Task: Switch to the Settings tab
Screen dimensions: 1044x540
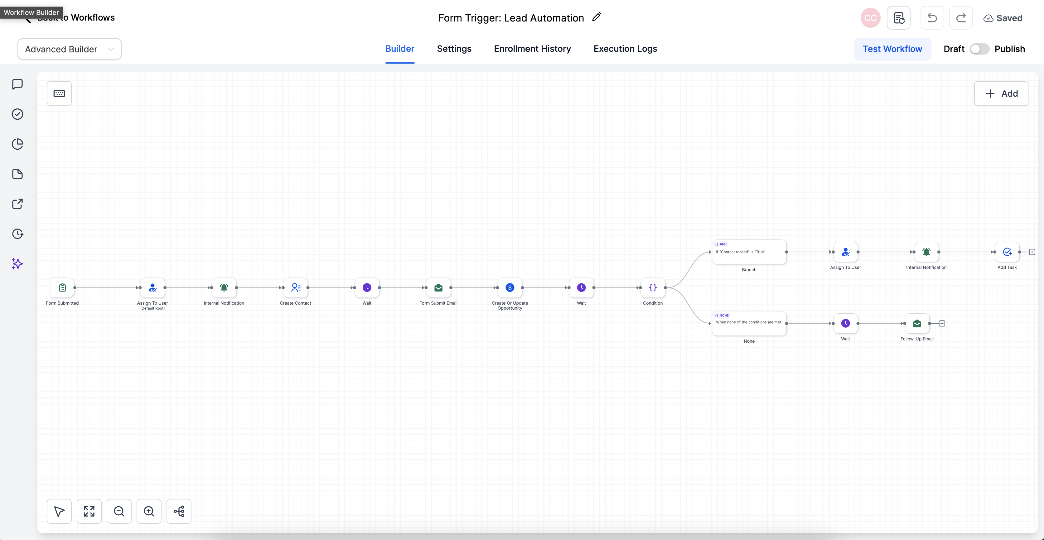Action: pyautogui.click(x=454, y=49)
